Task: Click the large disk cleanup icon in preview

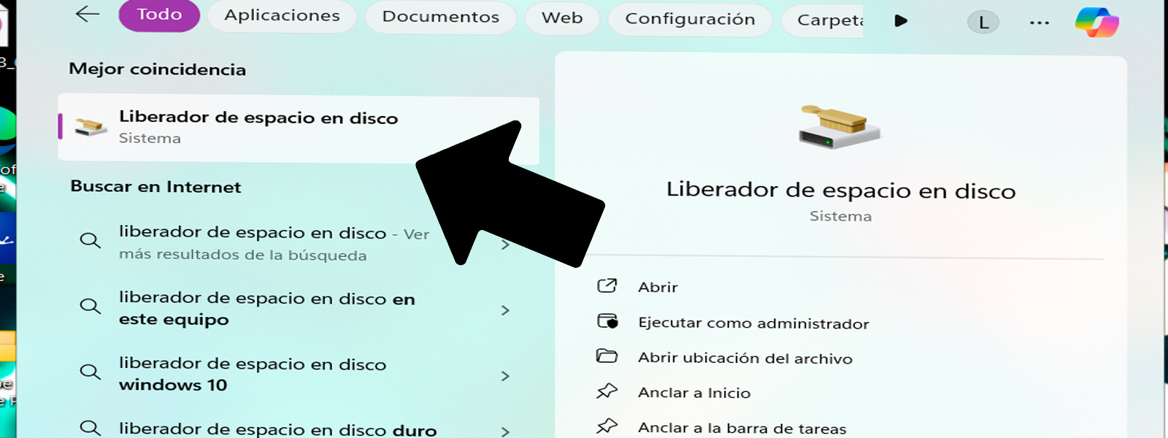Action: 839,126
